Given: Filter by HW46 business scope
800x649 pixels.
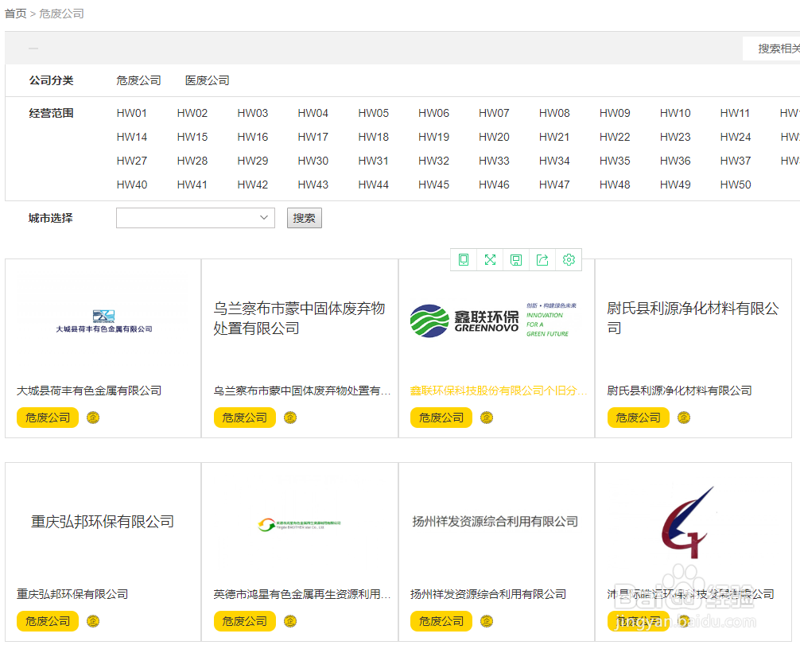Looking at the screenshot, I should 494,185.
